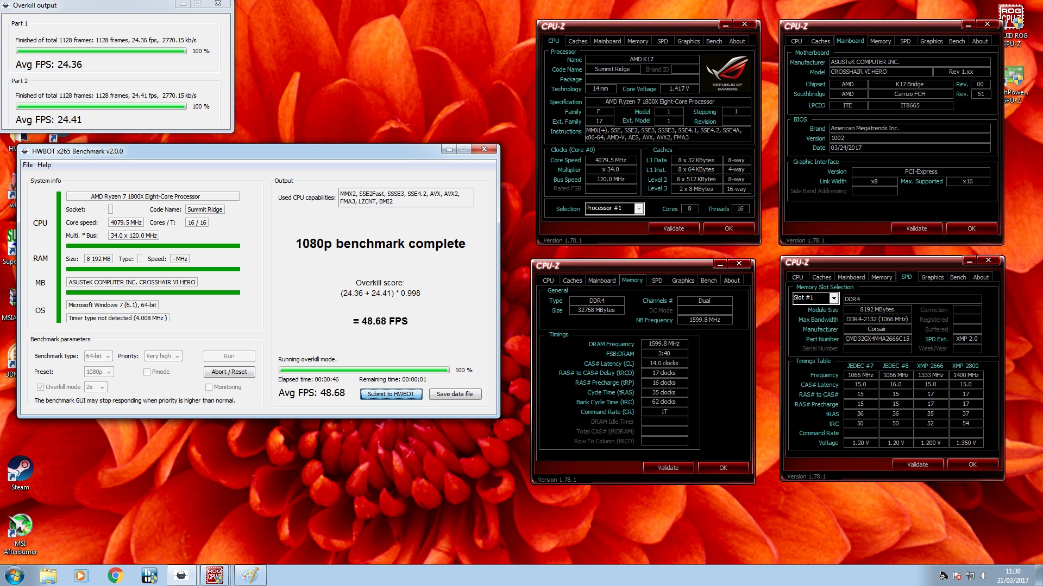The image size is (1043, 586).
Task: Click the Part Number CMD32GX4M4A2666C15 field
Action: tap(877, 339)
